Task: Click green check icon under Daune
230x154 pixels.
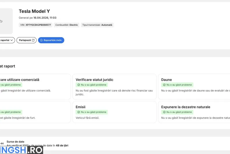Action: coord(164,85)
